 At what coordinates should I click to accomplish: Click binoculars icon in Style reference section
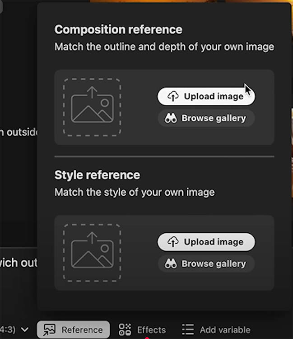(x=171, y=264)
